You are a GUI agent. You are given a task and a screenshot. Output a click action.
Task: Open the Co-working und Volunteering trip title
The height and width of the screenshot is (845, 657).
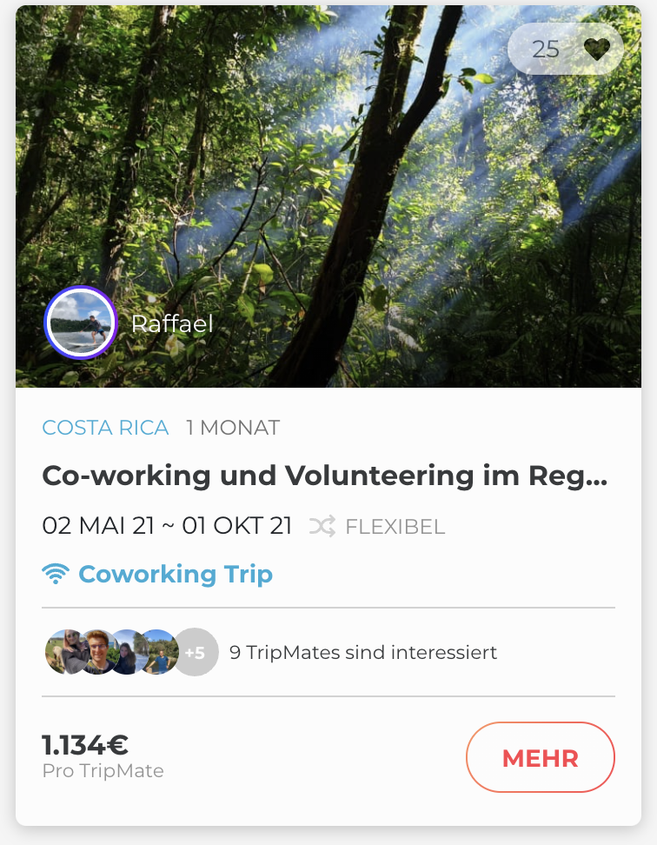click(x=325, y=476)
